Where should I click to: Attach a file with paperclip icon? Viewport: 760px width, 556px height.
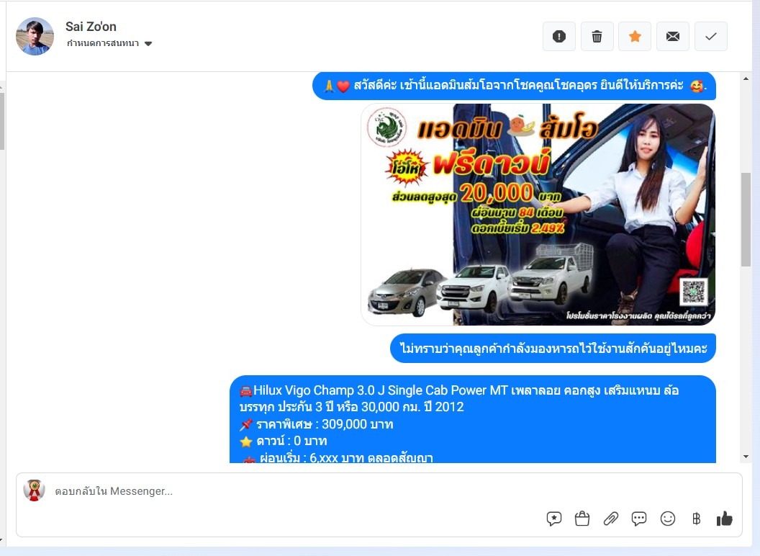tap(611, 519)
